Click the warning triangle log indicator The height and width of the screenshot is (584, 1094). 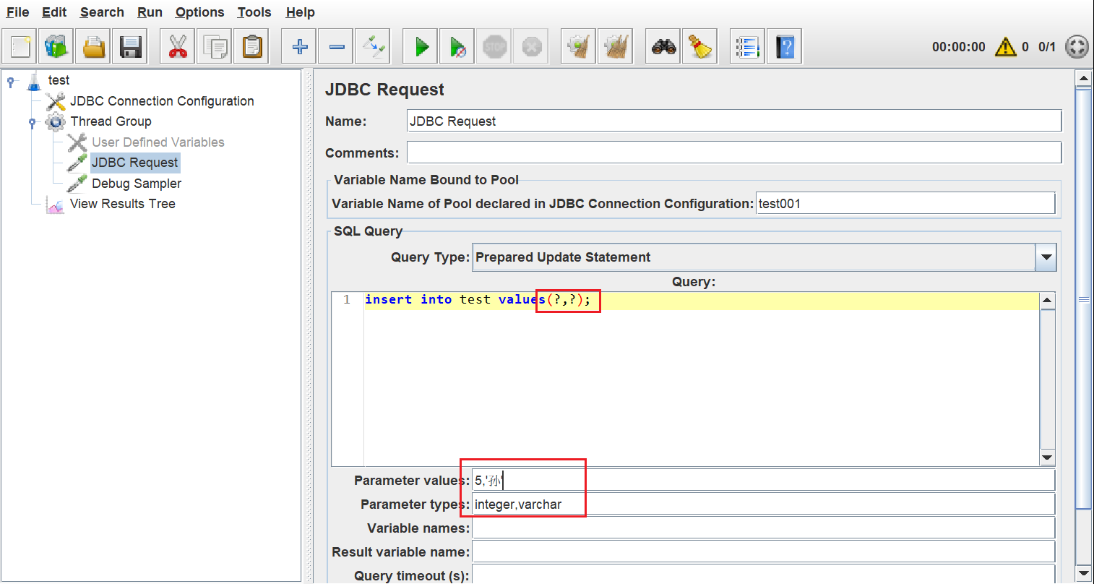click(x=1005, y=47)
